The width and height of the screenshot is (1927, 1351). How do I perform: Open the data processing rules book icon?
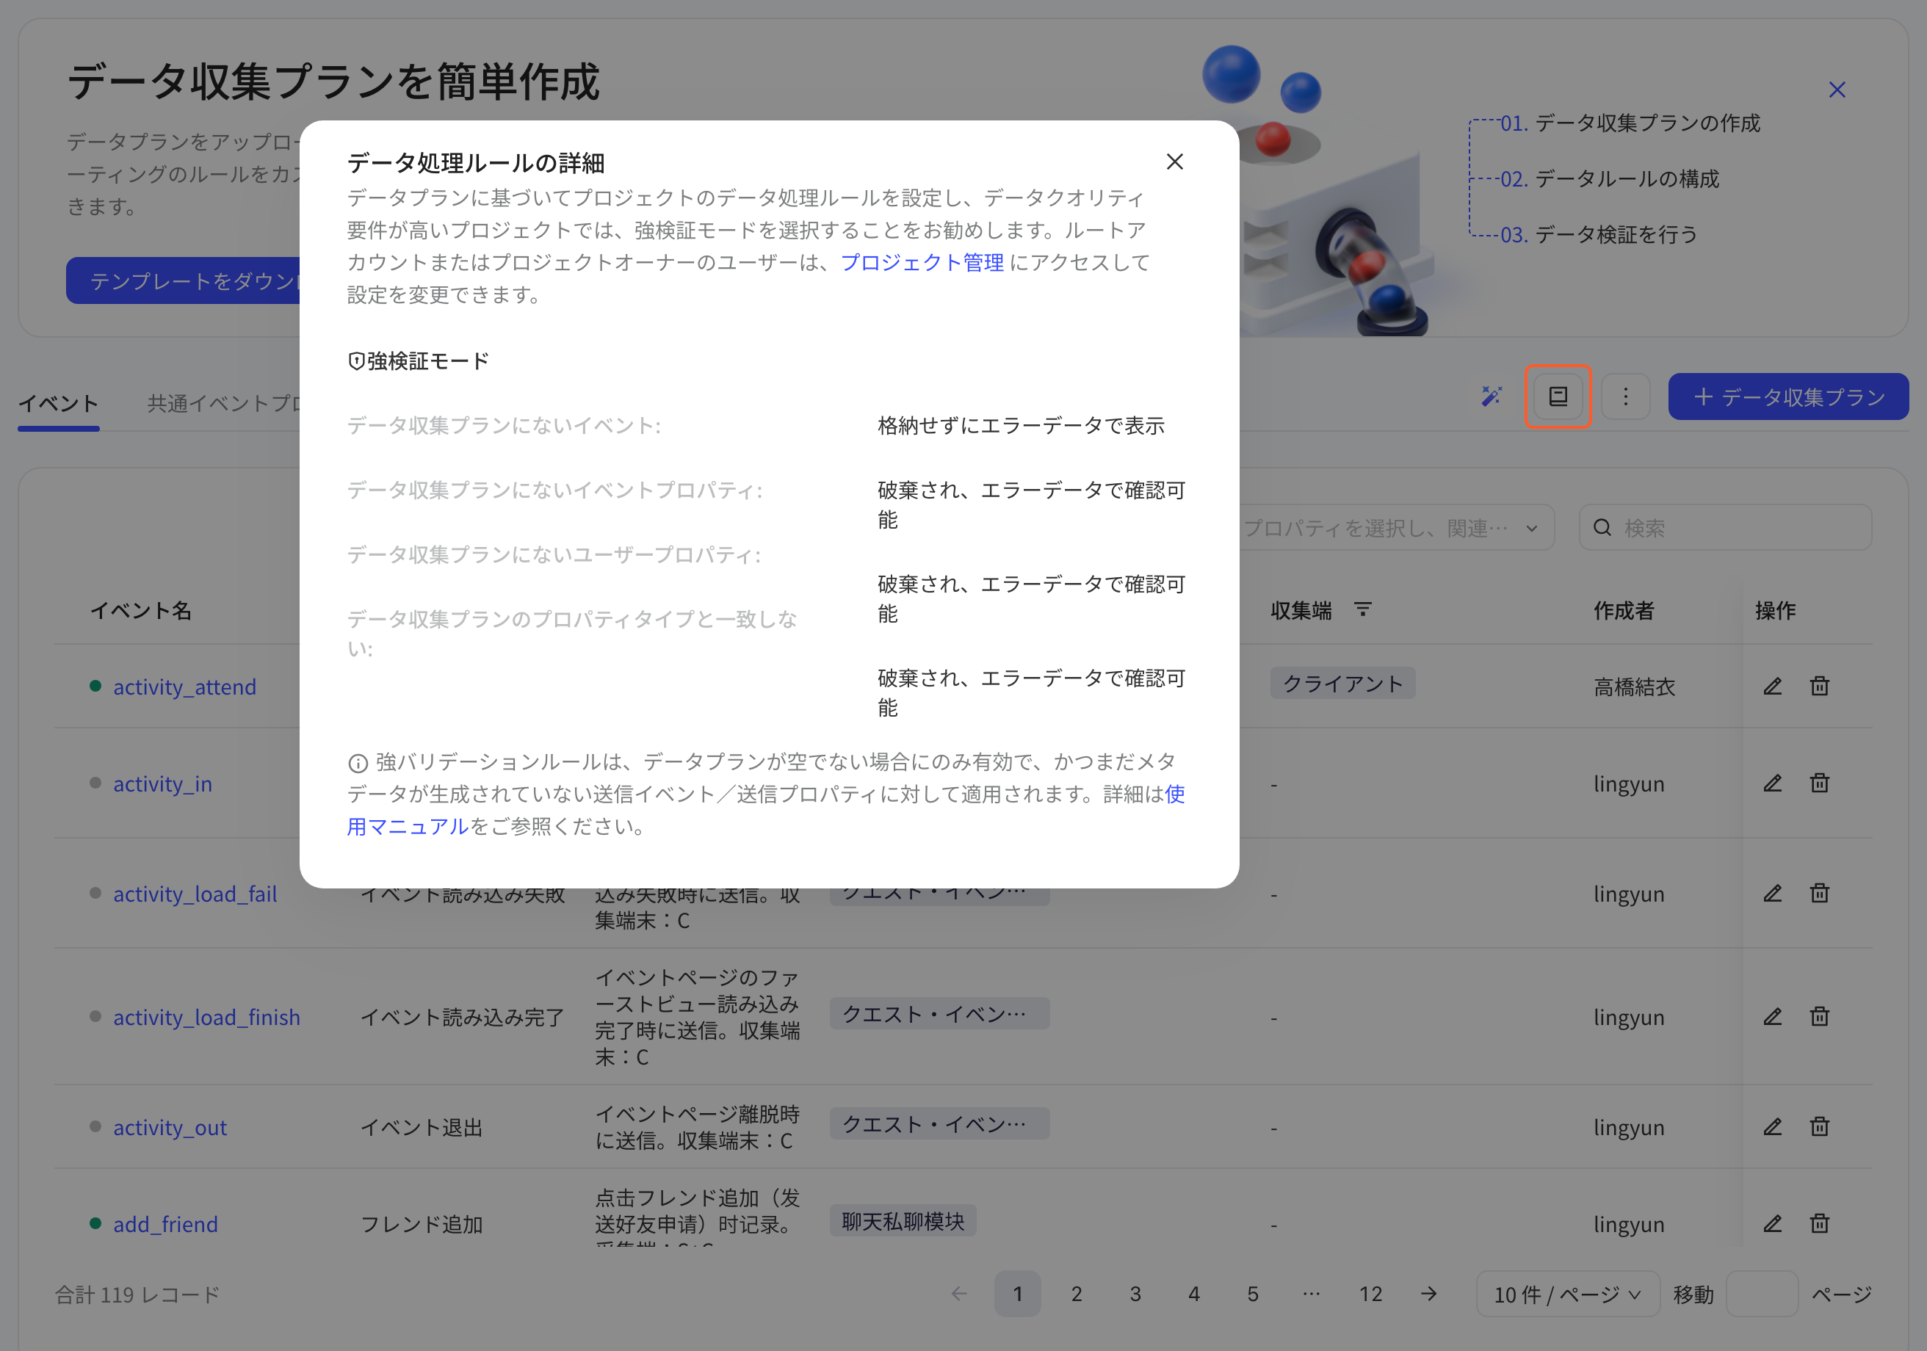tap(1558, 396)
